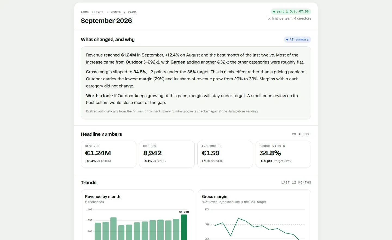392x240 pixels.
Task: Select the Gross Margin card
Action: (x=283, y=154)
